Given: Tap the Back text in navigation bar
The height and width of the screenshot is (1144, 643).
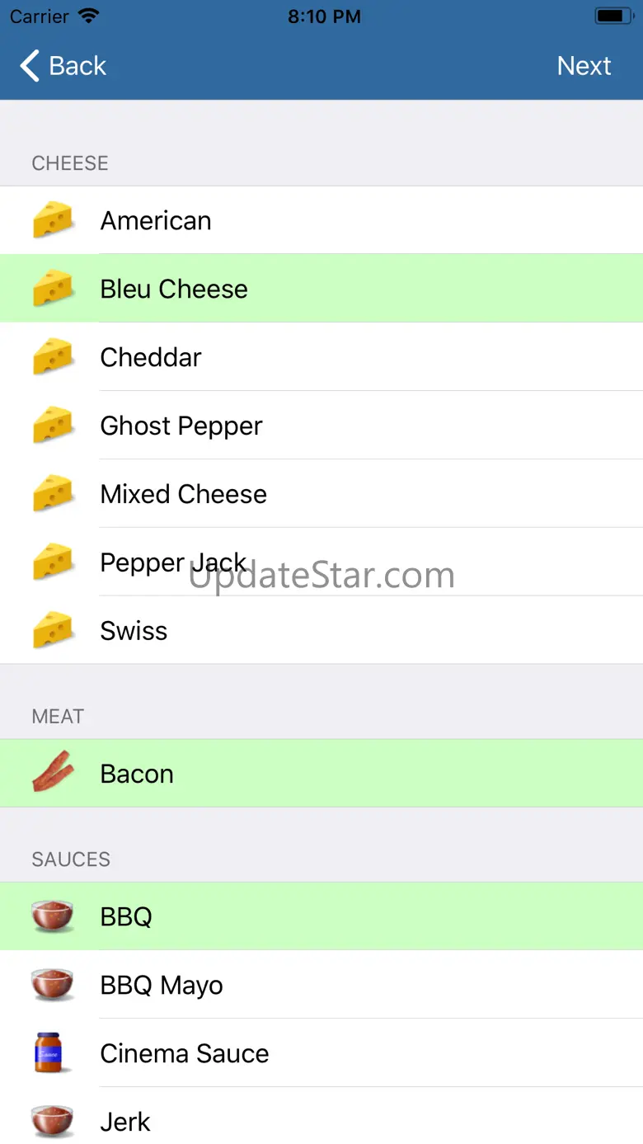Looking at the screenshot, I should click(x=77, y=66).
